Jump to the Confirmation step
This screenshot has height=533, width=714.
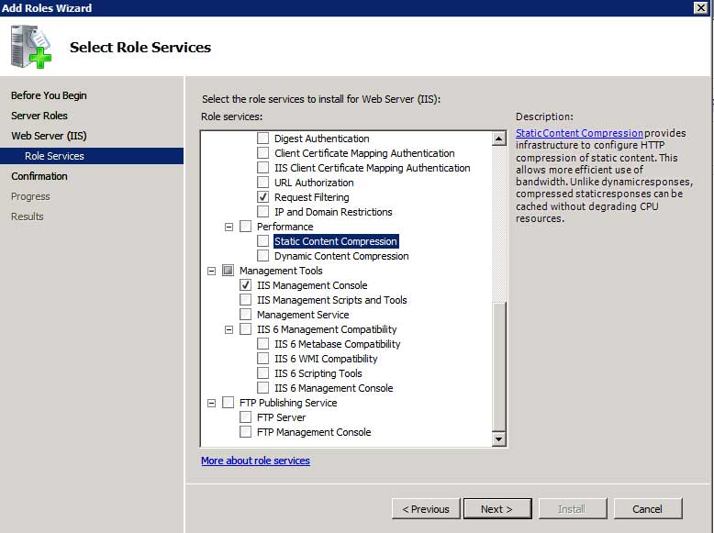(x=39, y=176)
